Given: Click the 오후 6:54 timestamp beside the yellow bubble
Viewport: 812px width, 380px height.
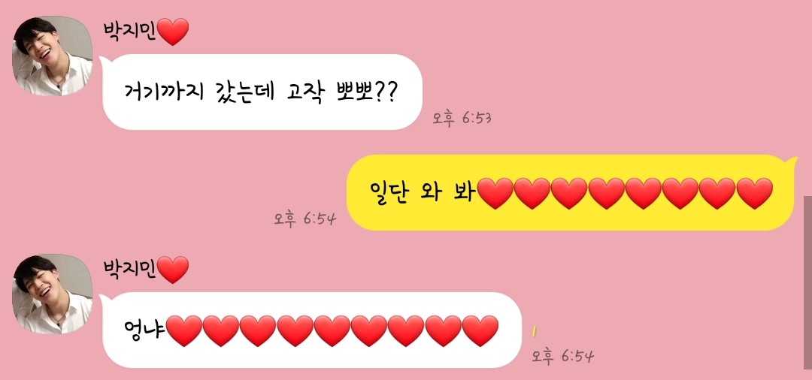Looking at the screenshot, I should tap(305, 219).
